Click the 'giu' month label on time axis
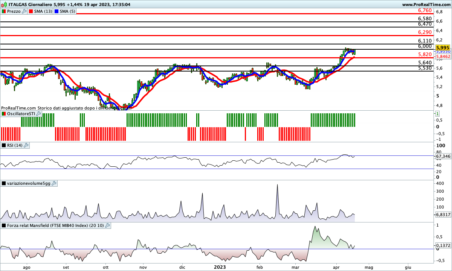The height and width of the screenshot is (271, 452). (x=408, y=267)
